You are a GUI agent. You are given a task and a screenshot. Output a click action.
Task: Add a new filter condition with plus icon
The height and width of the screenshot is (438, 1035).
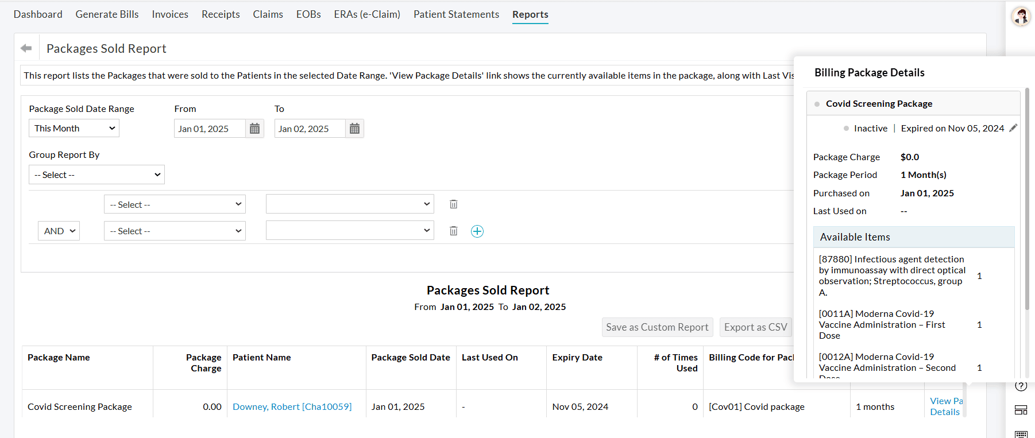477,231
